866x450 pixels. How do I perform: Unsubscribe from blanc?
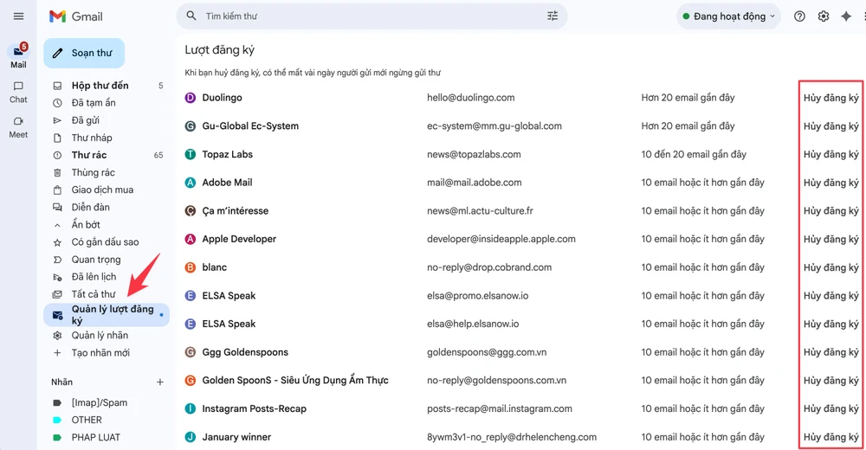coord(831,267)
